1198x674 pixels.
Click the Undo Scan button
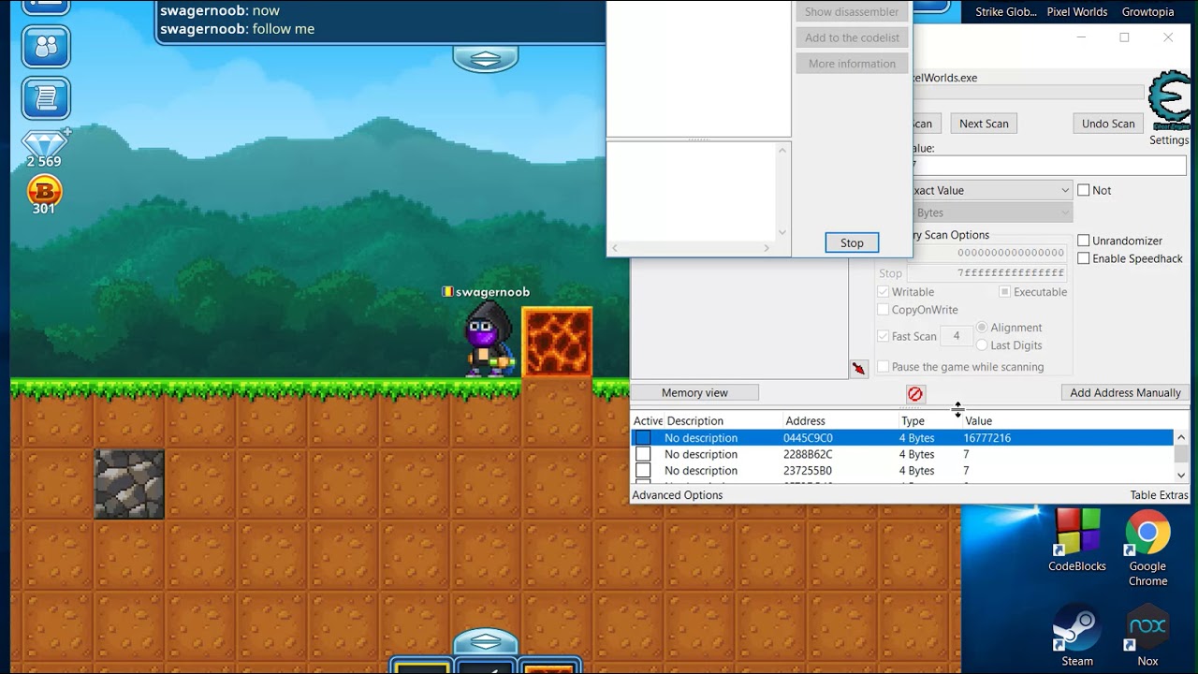[x=1108, y=124]
